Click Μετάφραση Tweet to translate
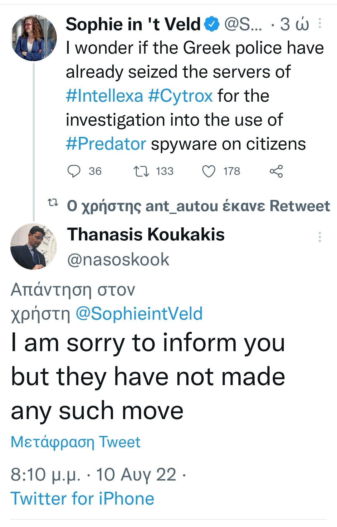Screen dimensions: 337x527 click(x=76, y=442)
